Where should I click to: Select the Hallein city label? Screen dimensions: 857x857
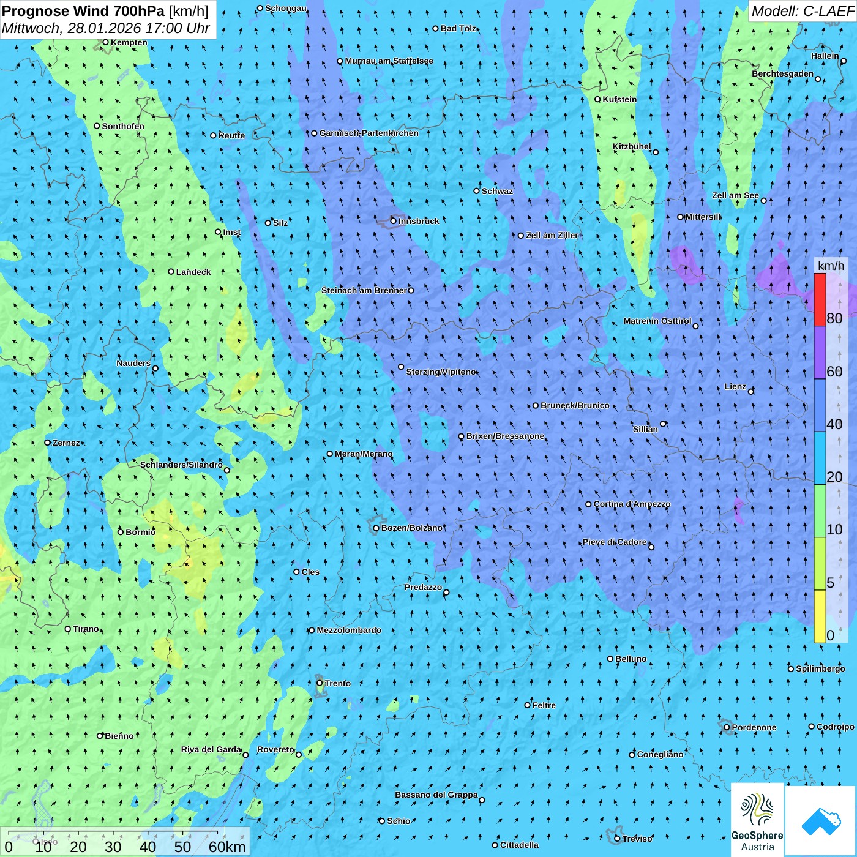(x=825, y=56)
